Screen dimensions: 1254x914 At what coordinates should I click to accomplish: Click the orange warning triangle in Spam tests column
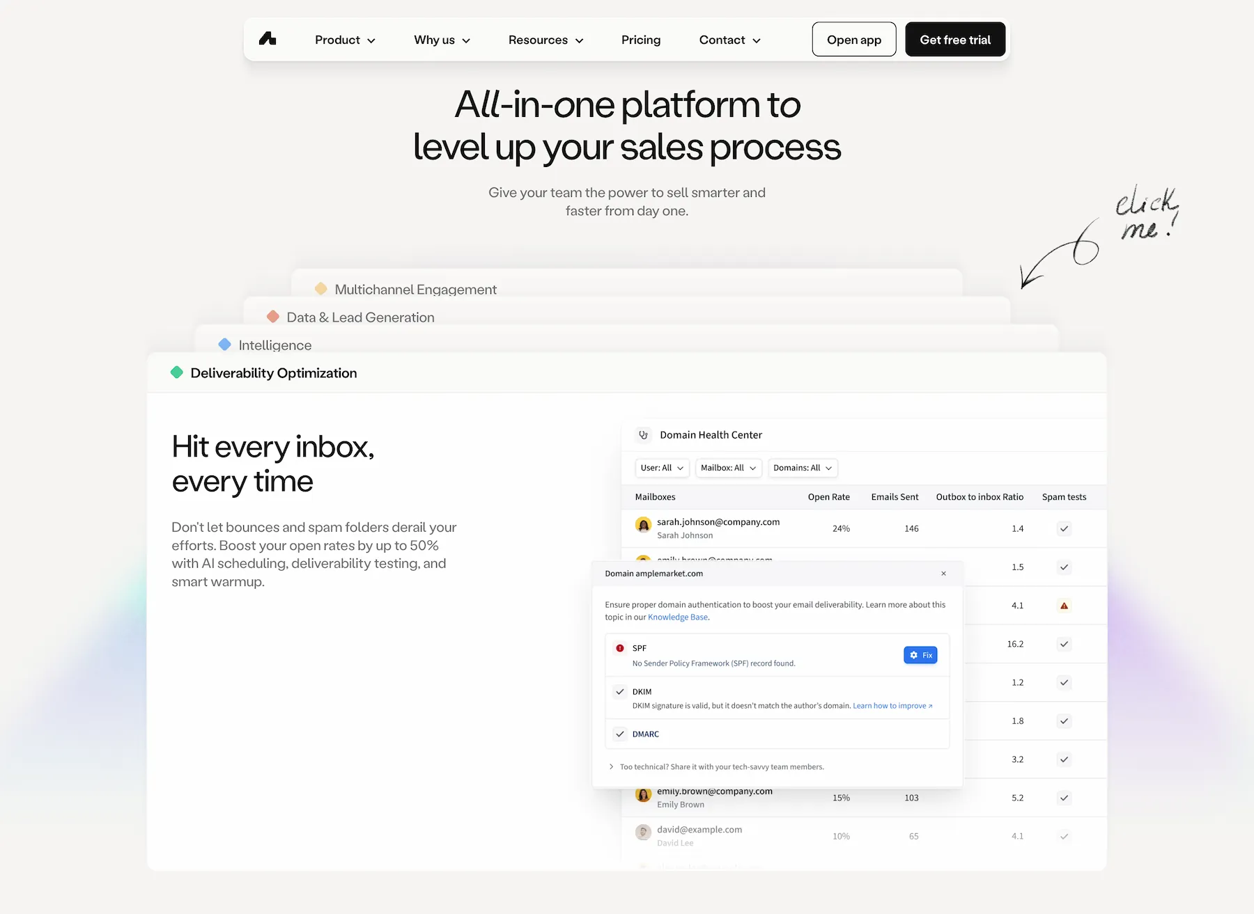click(x=1064, y=605)
